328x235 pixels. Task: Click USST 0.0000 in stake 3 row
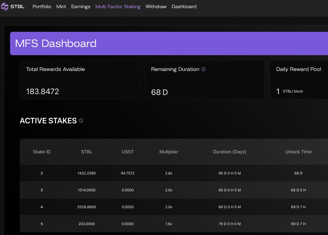coord(128,190)
